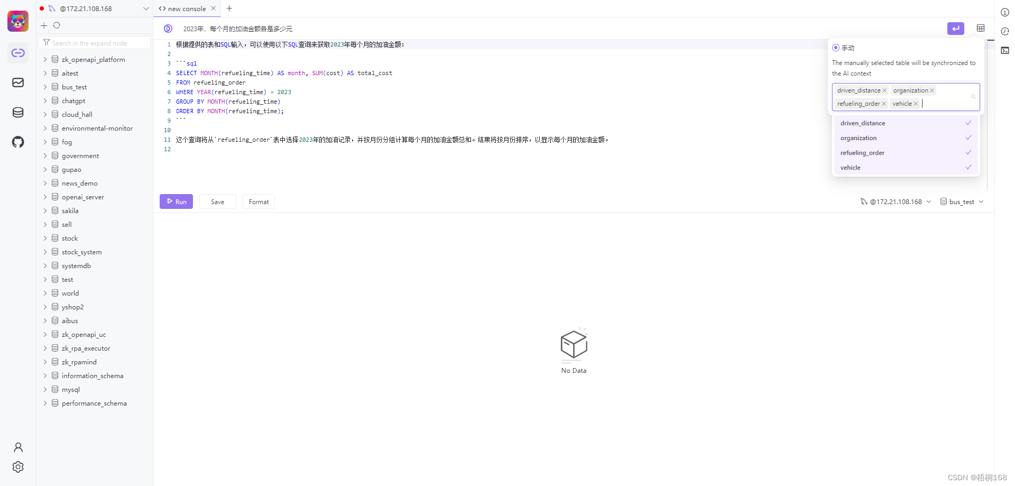Select the gupao database

(x=71, y=169)
